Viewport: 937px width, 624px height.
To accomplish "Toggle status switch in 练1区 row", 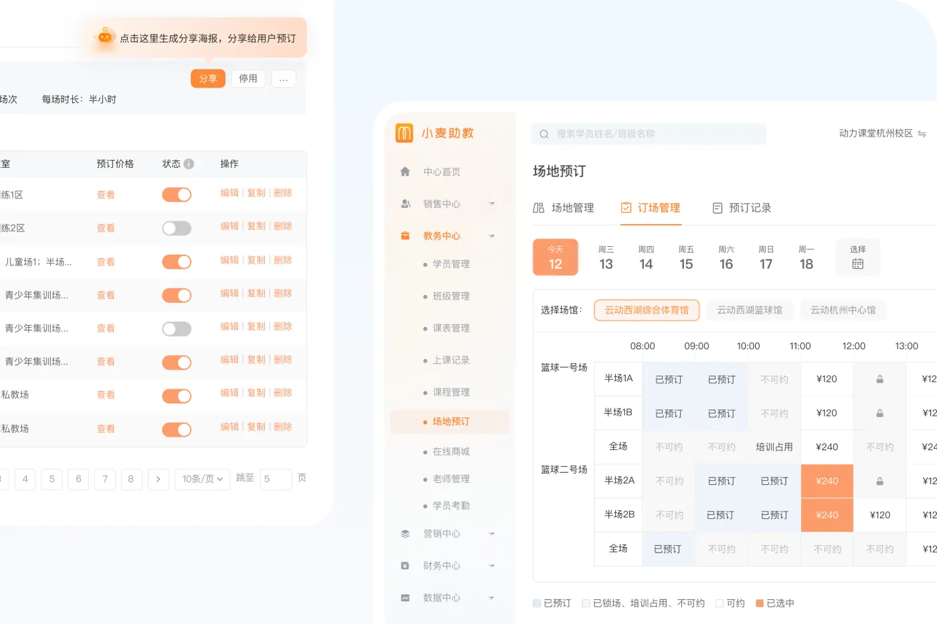I will pos(177,195).
